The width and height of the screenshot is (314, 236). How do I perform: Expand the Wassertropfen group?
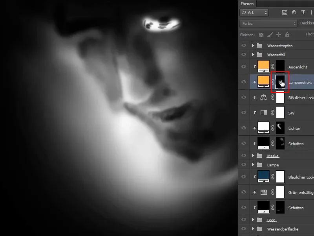(253, 46)
